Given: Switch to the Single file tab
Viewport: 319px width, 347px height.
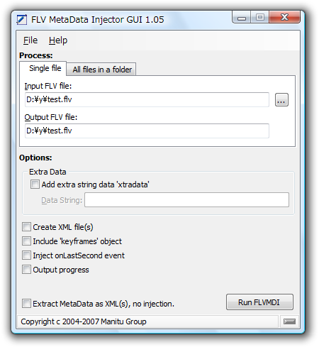Looking at the screenshot, I should click(45, 68).
